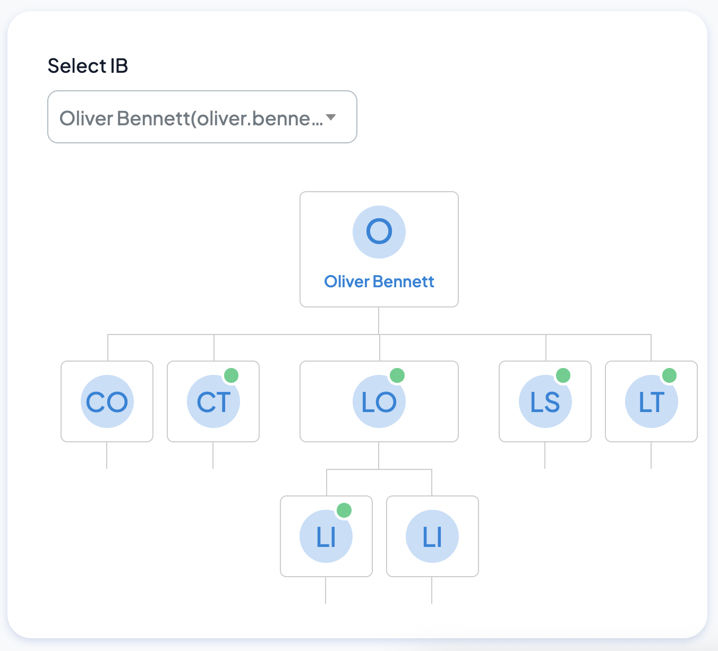Select the LS avatar node
Viewport: 718px width, 651px height.
(x=545, y=401)
